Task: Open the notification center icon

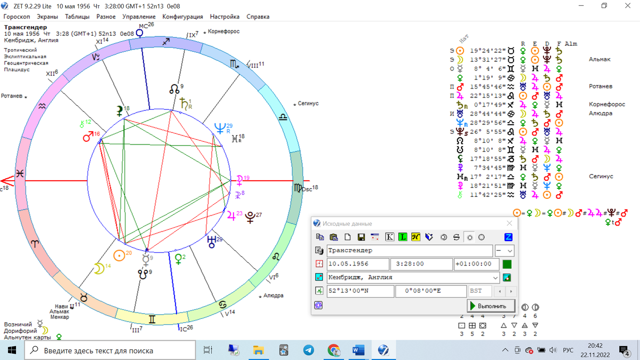Action: coord(623,350)
